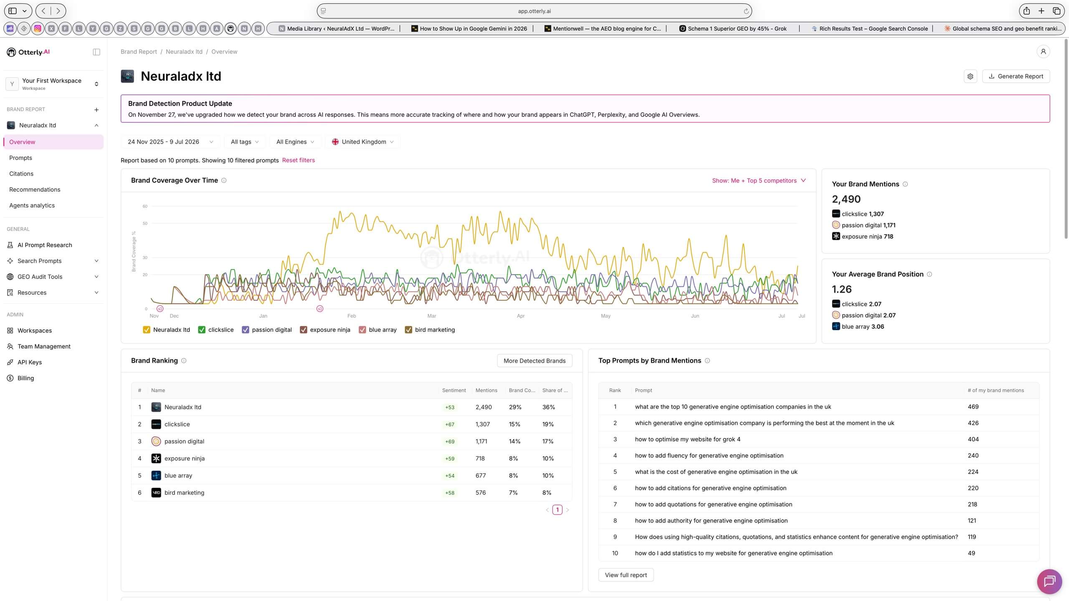This screenshot has height=601, width=1069.
Task: Click Your Brand Mentions info icon
Action: [905, 184]
